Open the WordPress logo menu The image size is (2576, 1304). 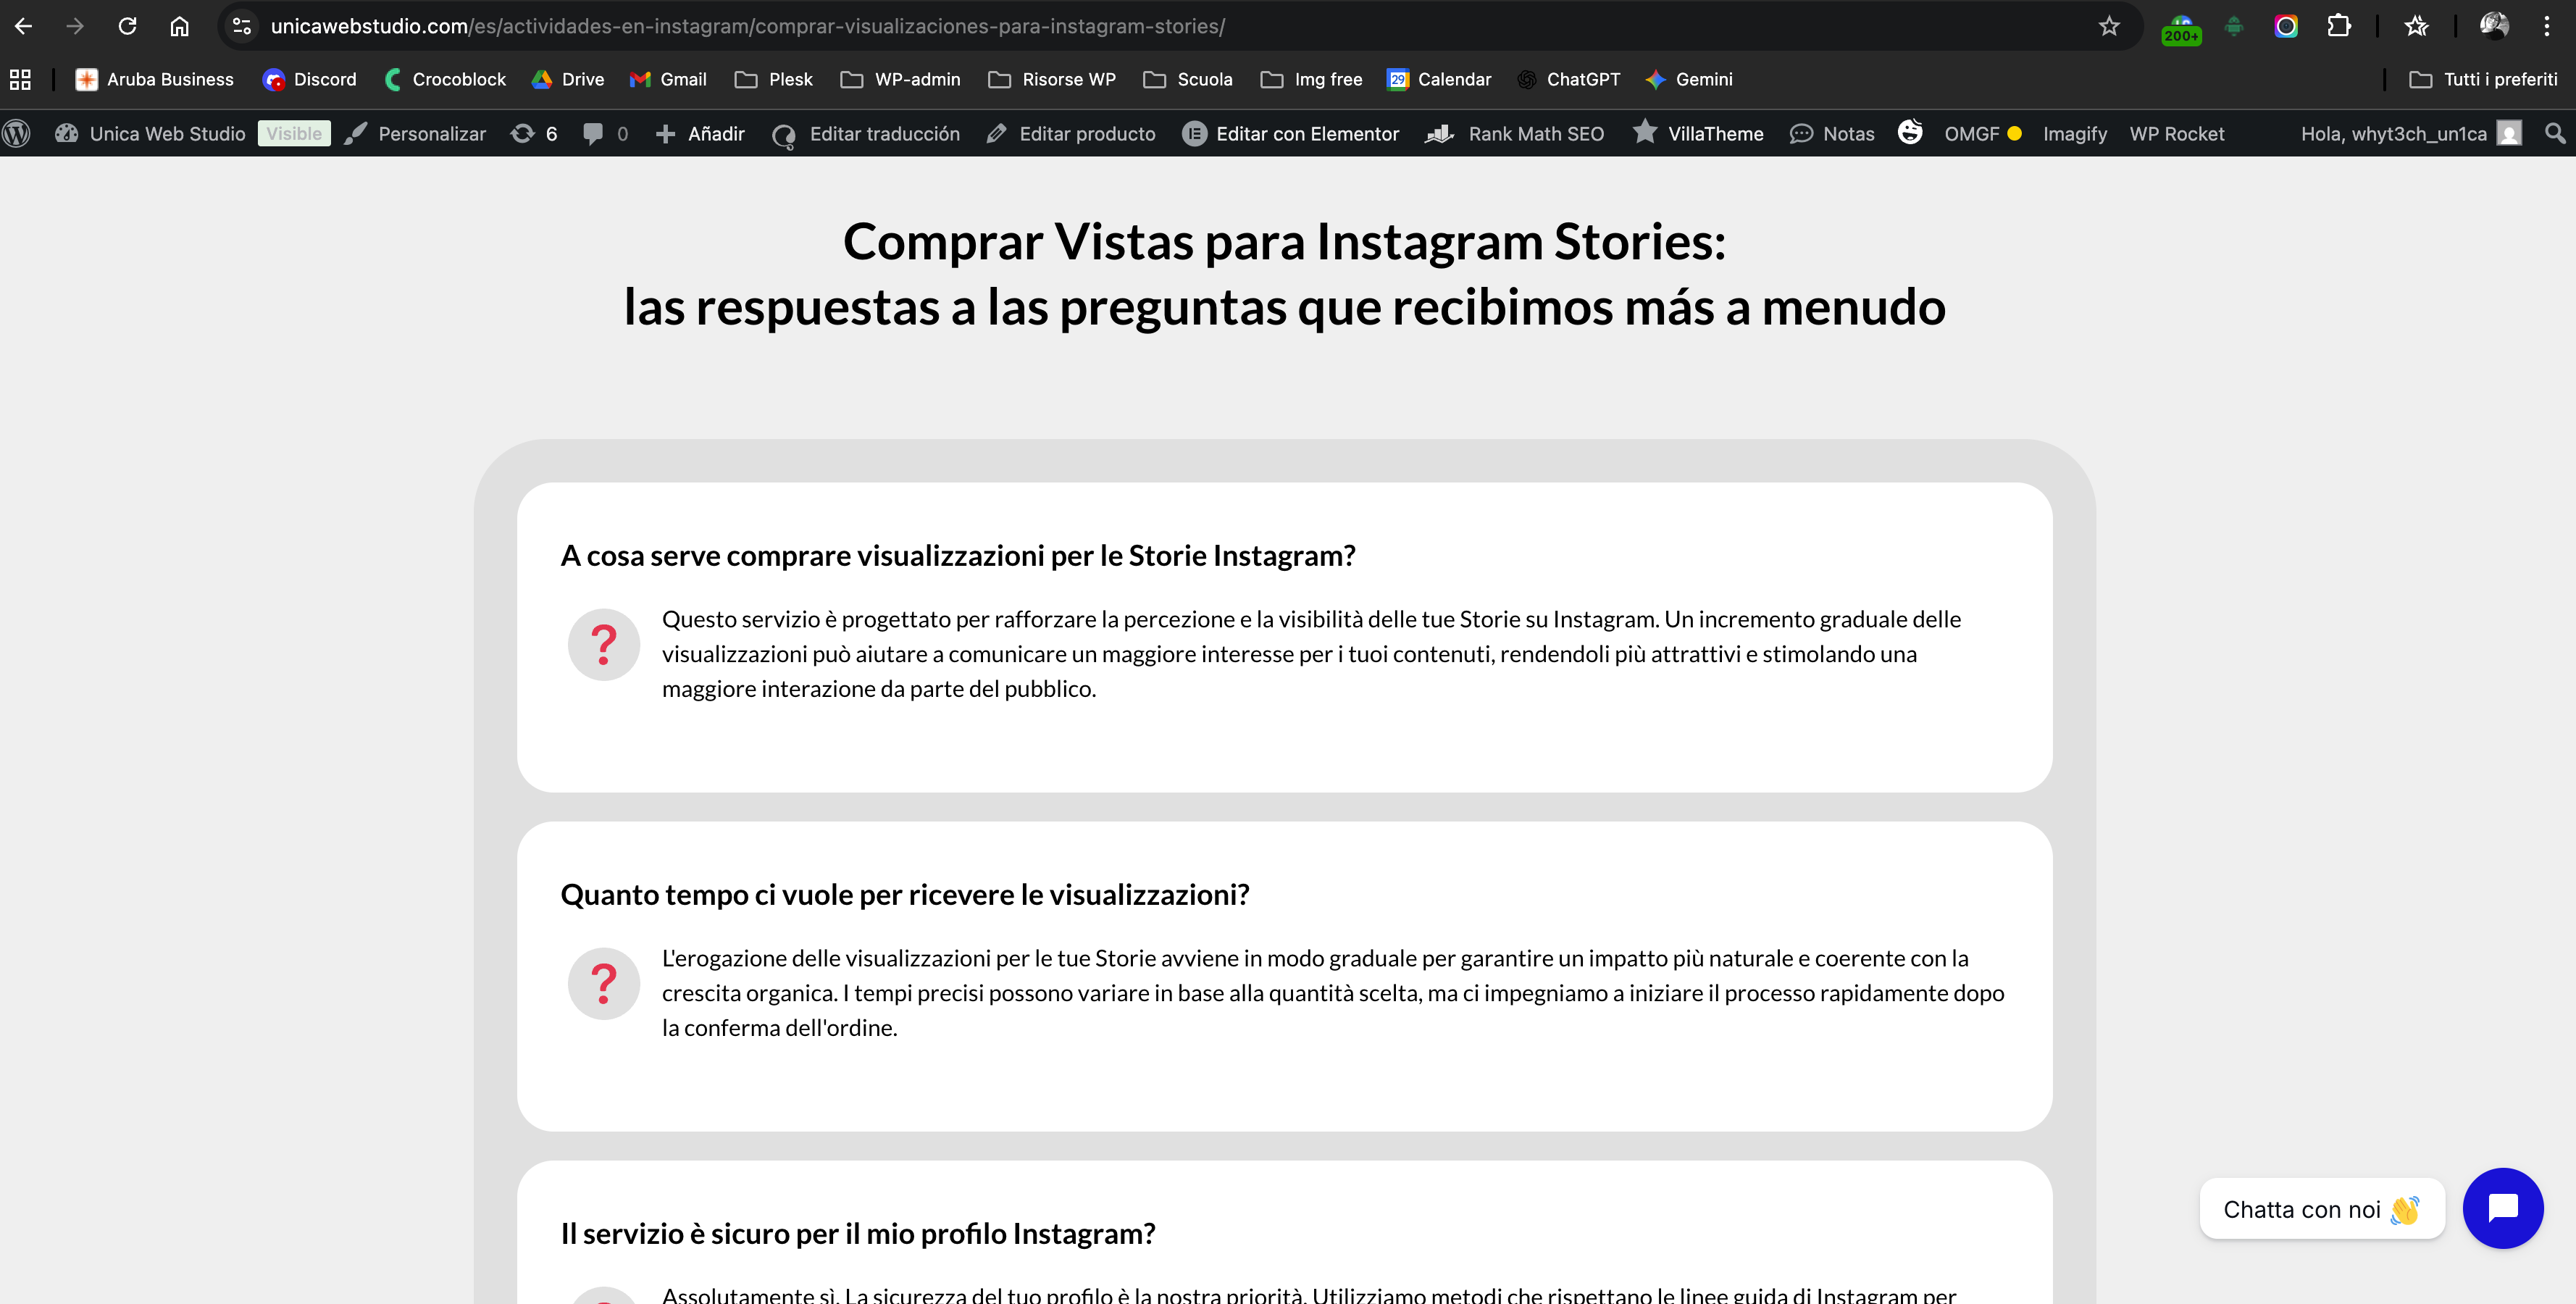coord(17,133)
